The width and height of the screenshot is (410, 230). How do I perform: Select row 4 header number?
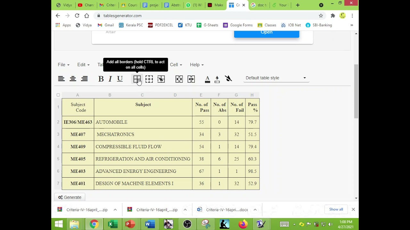(x=58, y=147)
